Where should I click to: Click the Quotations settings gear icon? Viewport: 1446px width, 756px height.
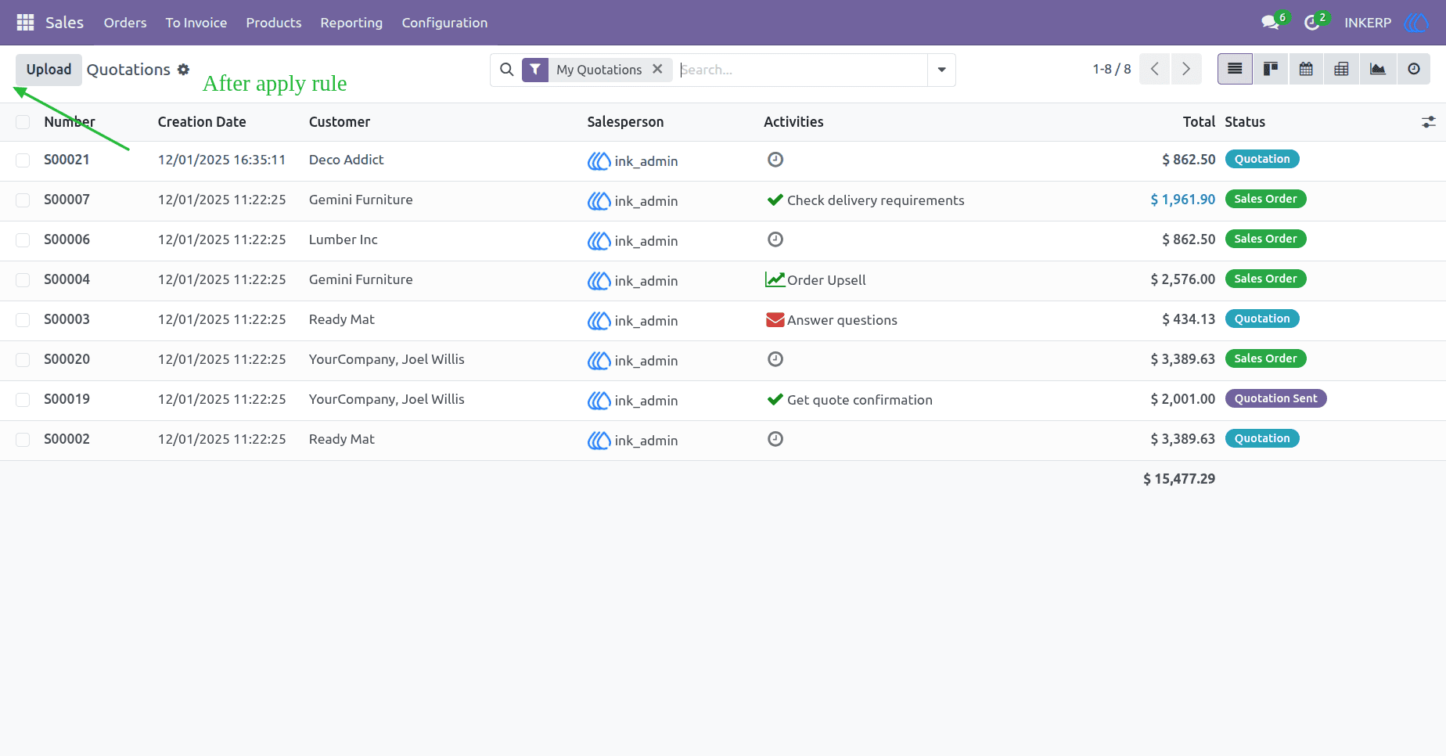tap(184, 70)
